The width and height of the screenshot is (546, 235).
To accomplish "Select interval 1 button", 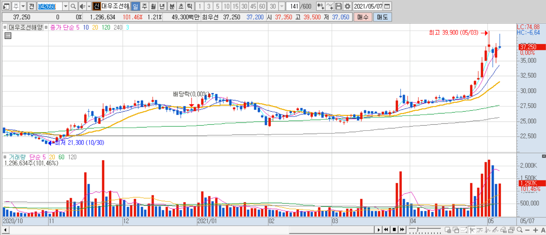I will 200,6.
